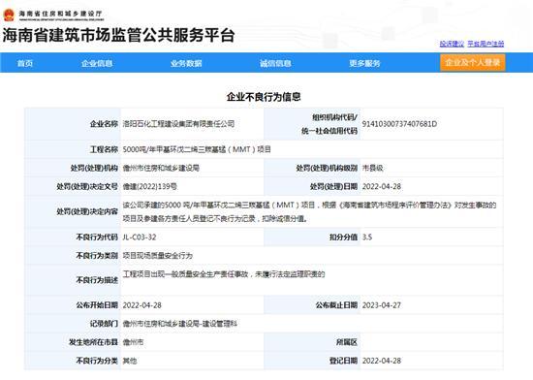The image size is (533, 380).
Task: Click the 统一社会信用代码 field label
Action: tap(329, 131)
